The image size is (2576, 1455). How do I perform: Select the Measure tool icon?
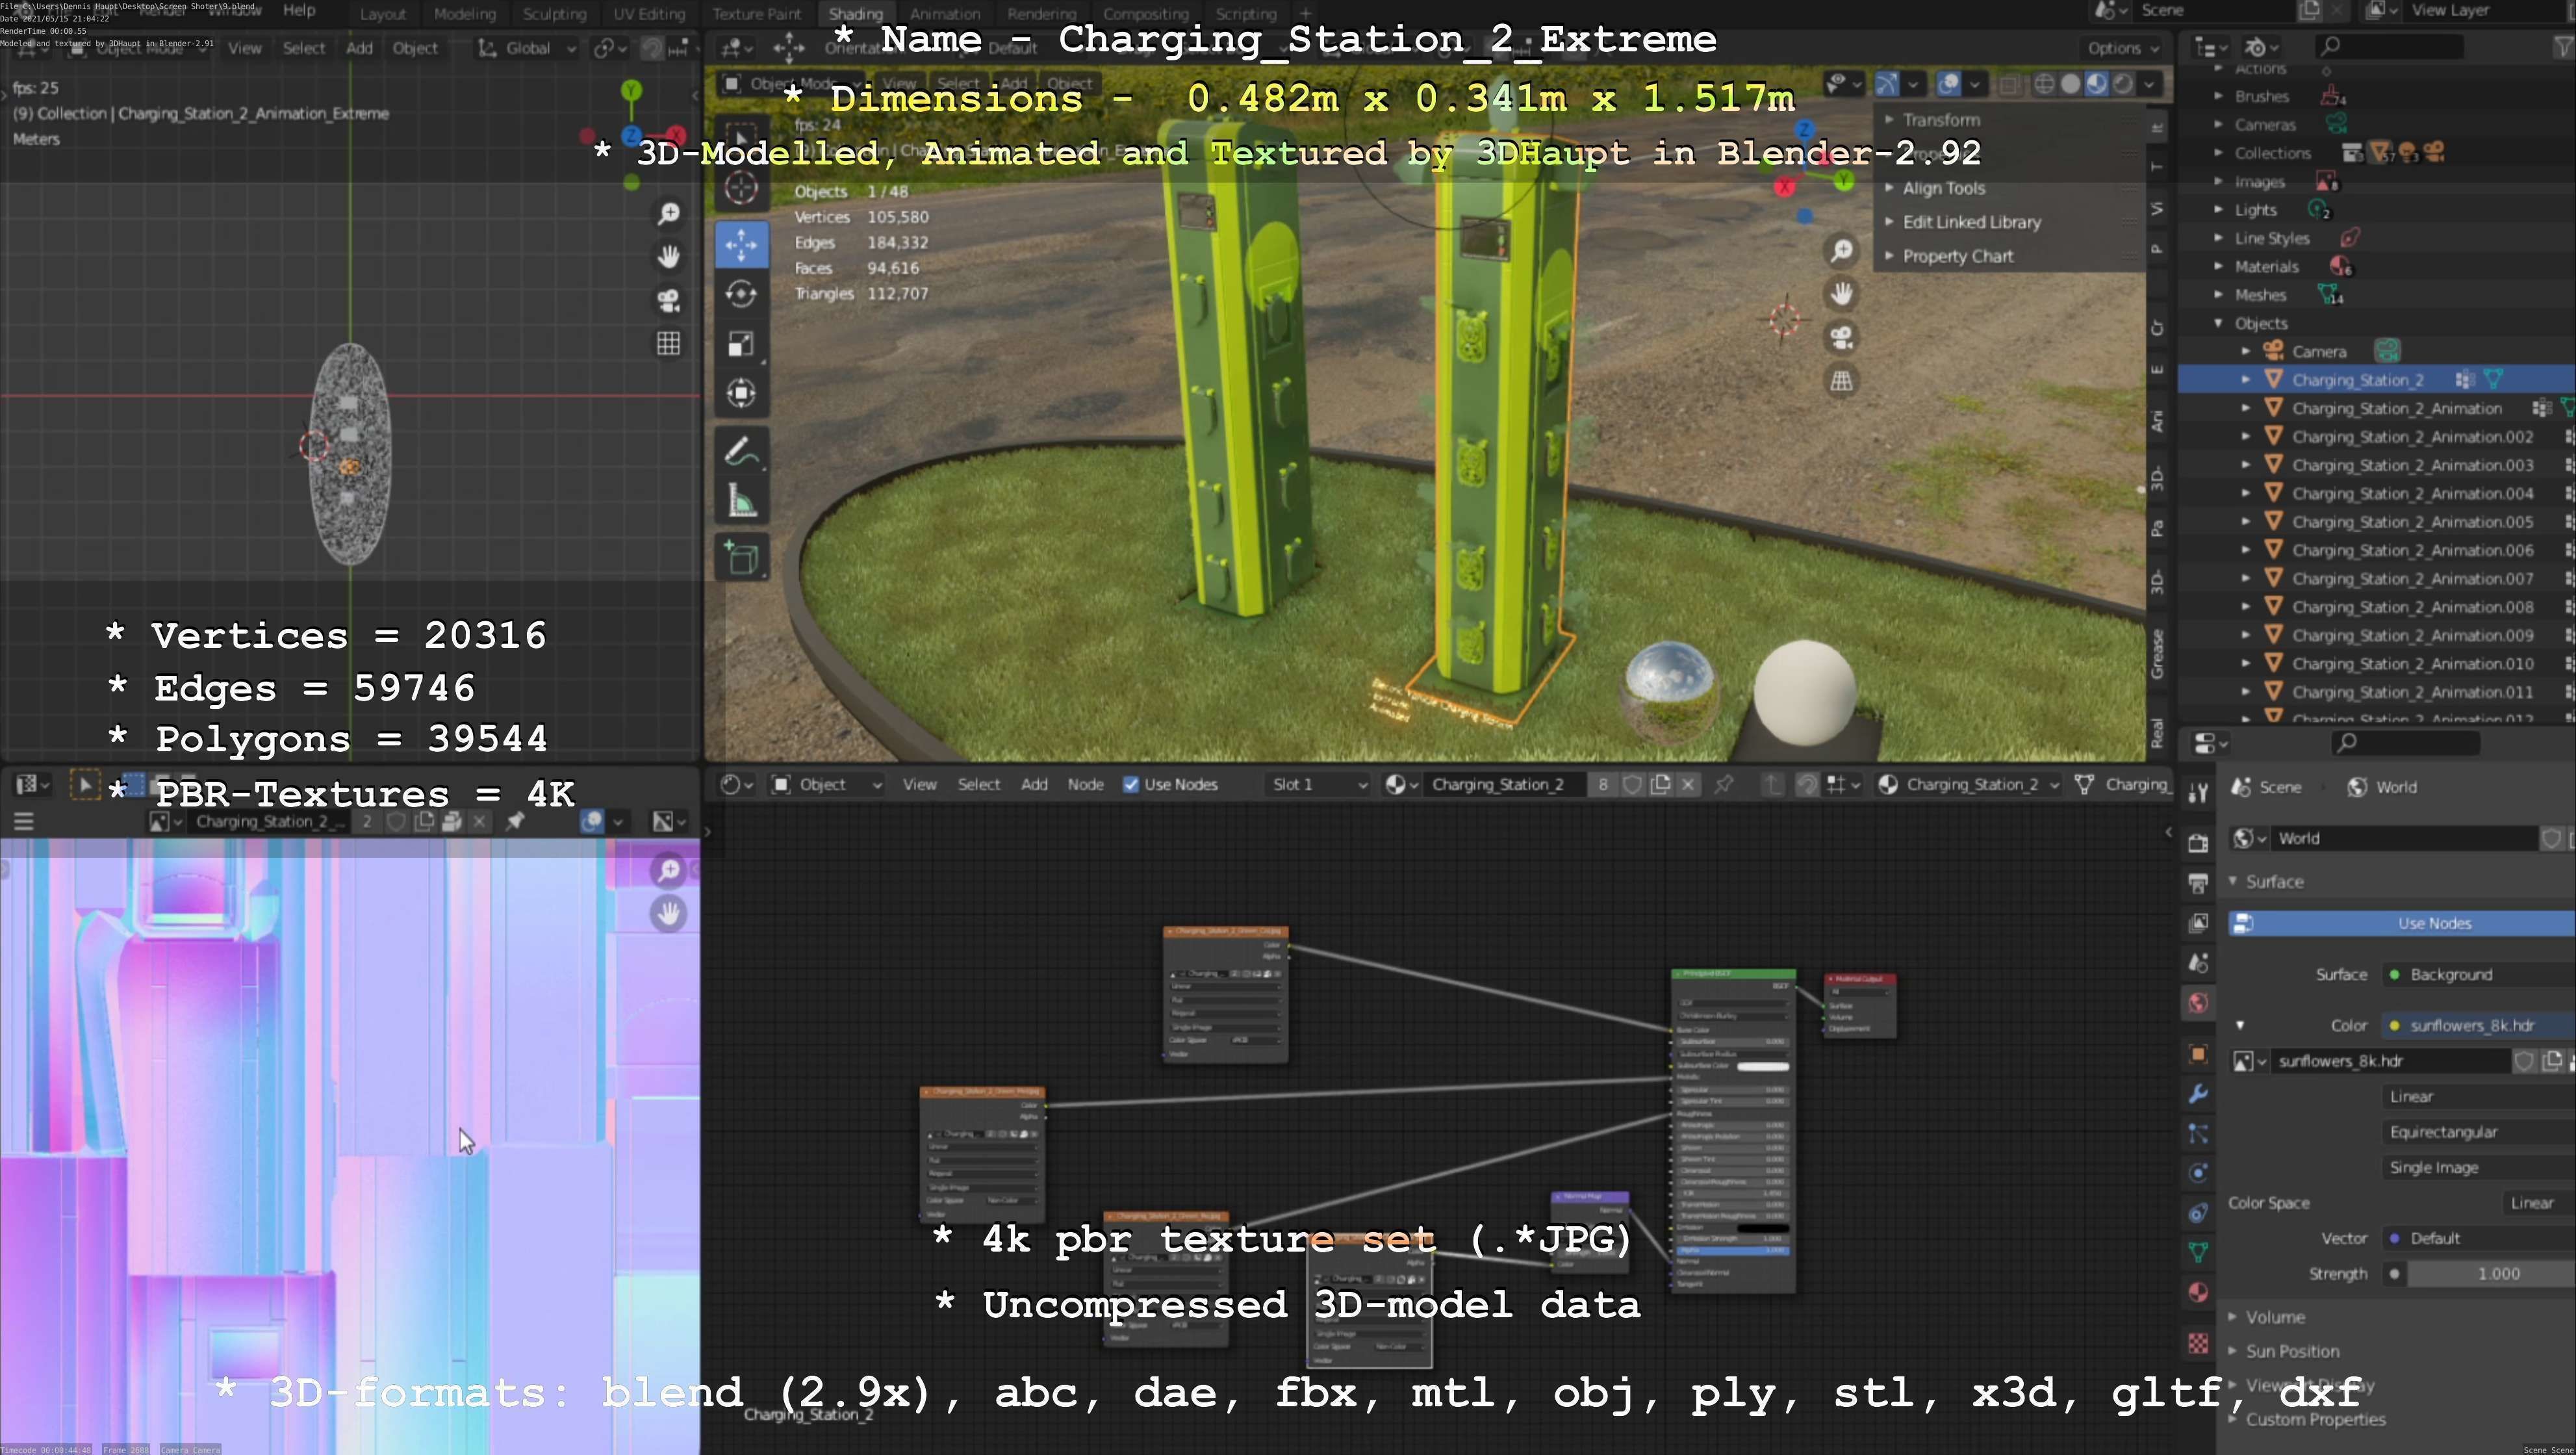tap(741, 502)
